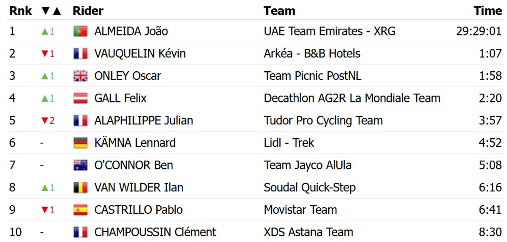This screenshot has height=242, width=507.
Task: Open the Lidl - Trek team page
Action: pyautogui.click(x=289, y=143)
